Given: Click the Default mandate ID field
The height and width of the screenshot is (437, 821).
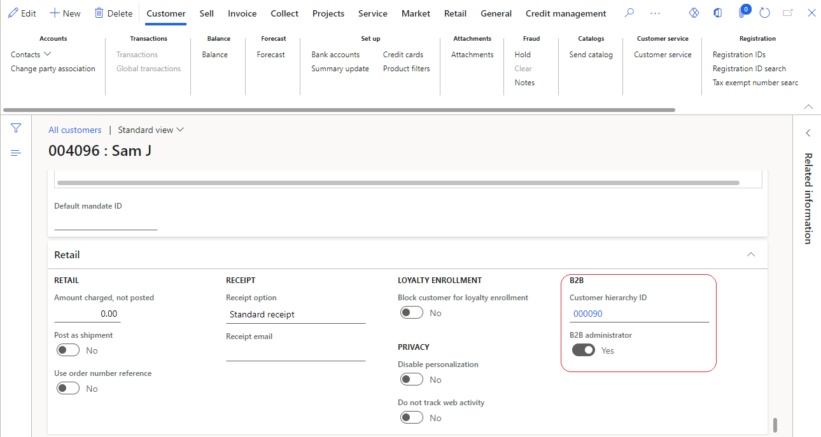Looking at the screenshot, I should (x=106, y=222).
